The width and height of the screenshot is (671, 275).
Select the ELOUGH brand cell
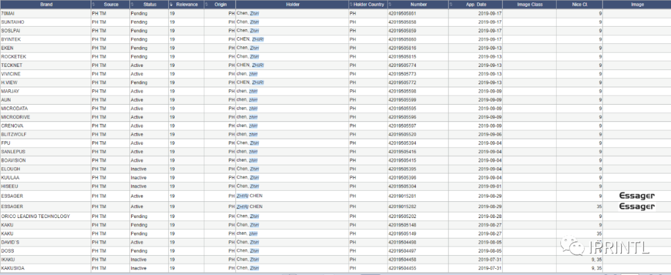[46, 169]
